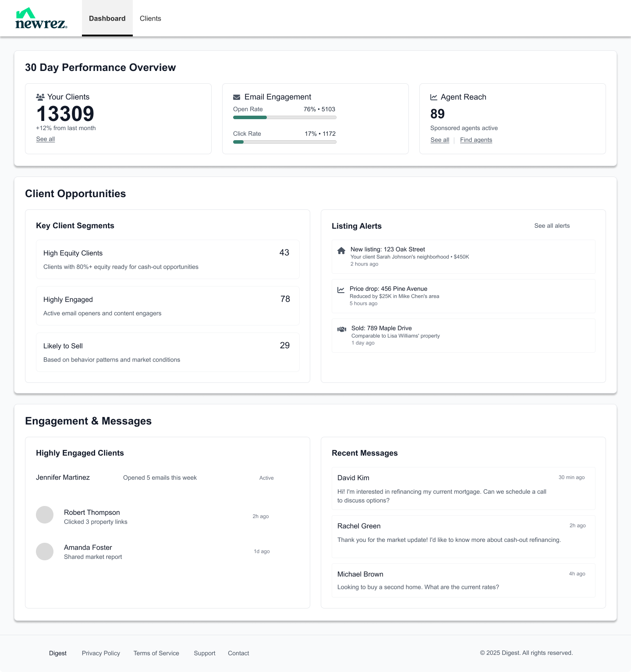Open the Highly Engaged segment card
Screen dimensions: 631x672
[x=168, y=306]
